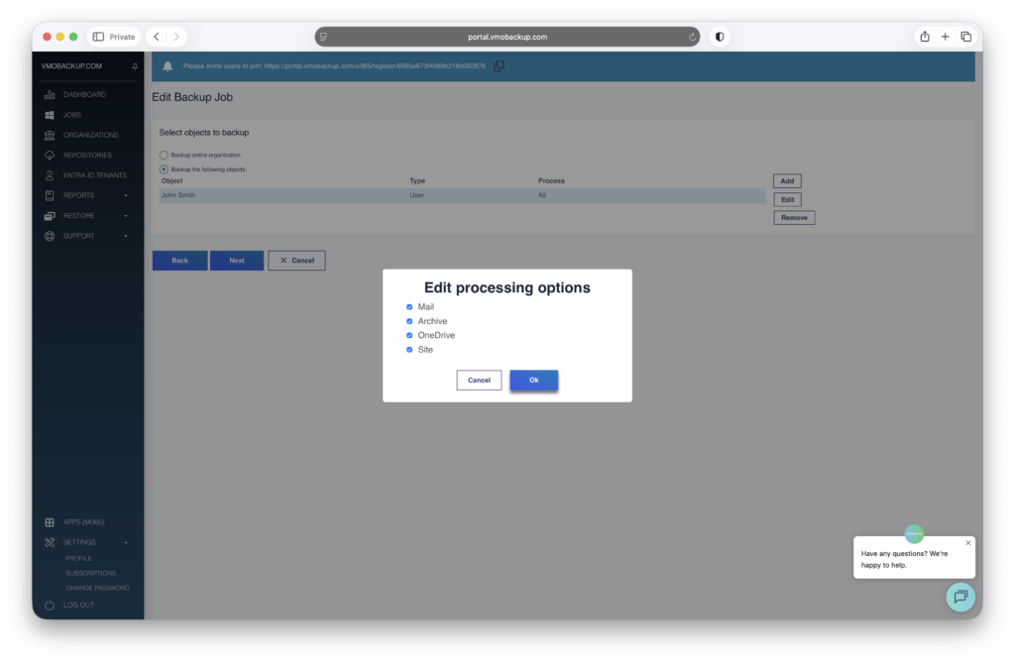Click the Repositories cloud icon

51,156
